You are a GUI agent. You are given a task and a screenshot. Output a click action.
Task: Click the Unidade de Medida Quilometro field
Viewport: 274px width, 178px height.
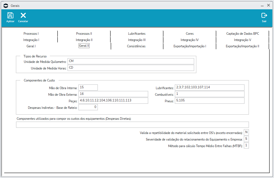point(131,61)
